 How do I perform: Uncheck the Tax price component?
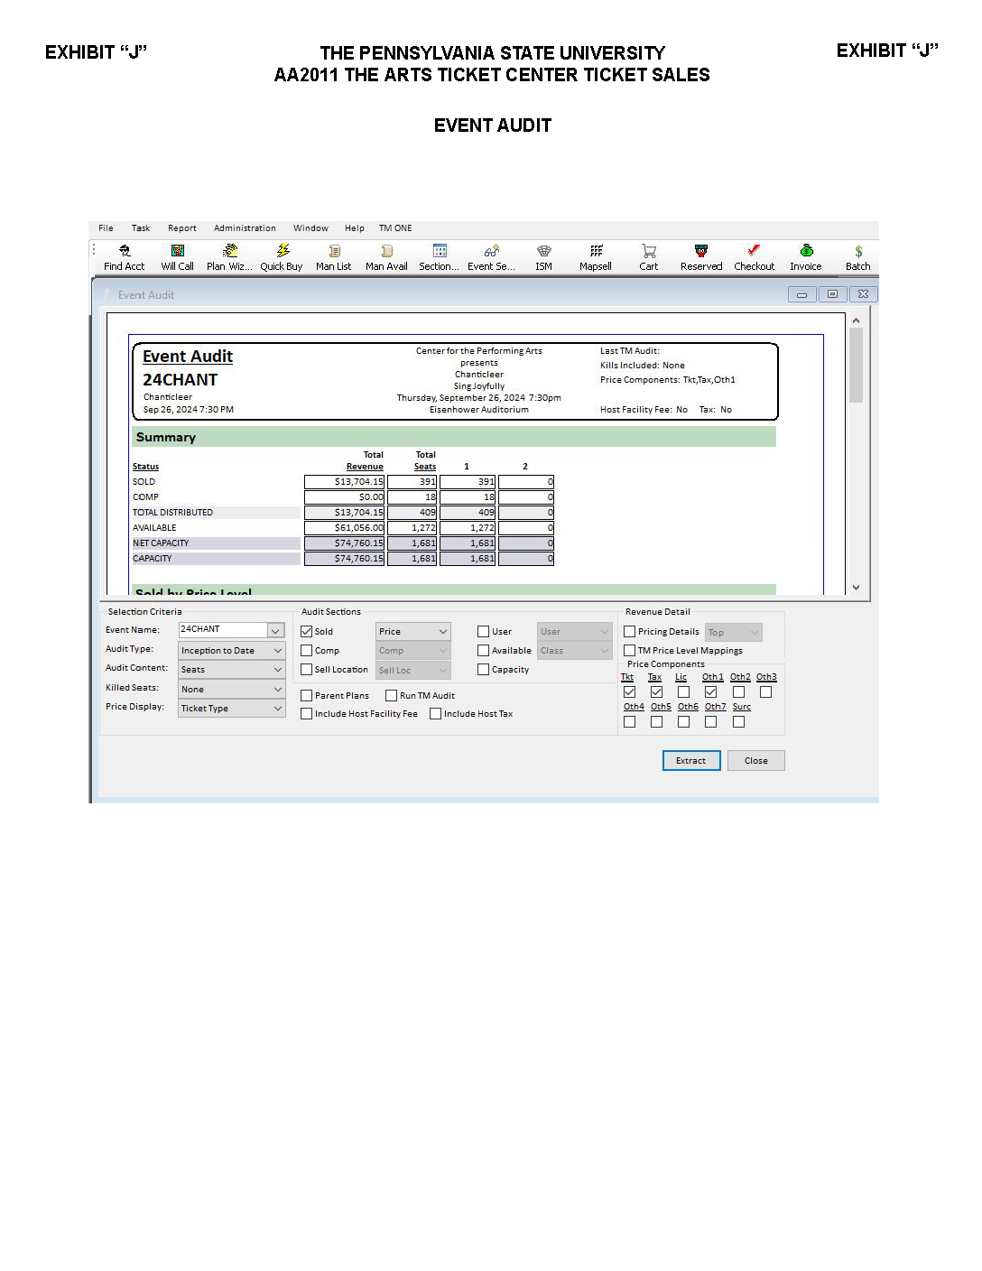[657, 692]
